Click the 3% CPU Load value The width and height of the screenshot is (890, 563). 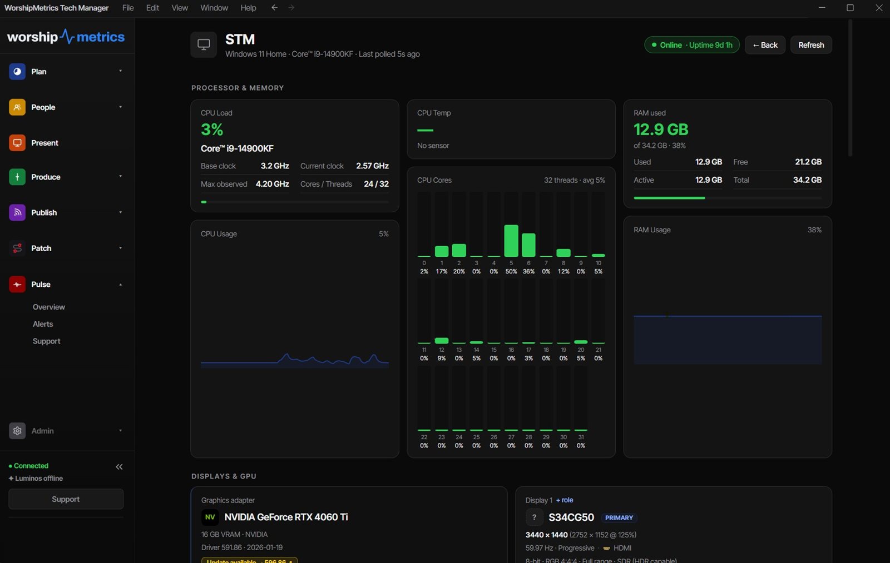(212, 129)
